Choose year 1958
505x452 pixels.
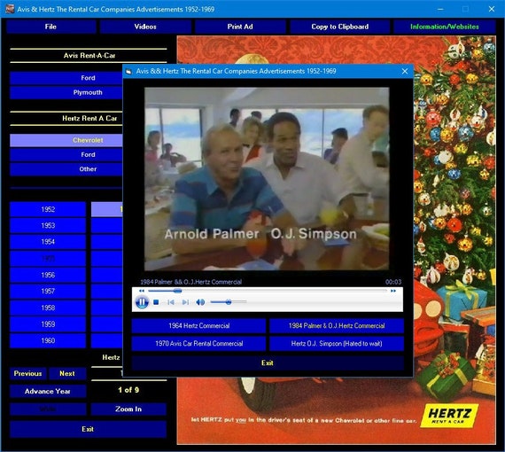[48, 308]
